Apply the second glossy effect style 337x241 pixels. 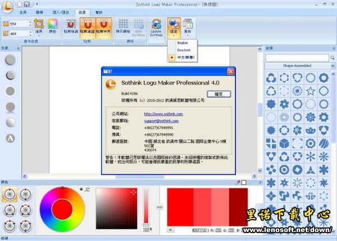(x=10, y=75)
